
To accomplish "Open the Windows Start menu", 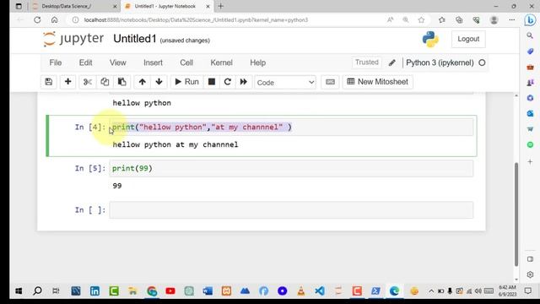I will tap(19, 291).
